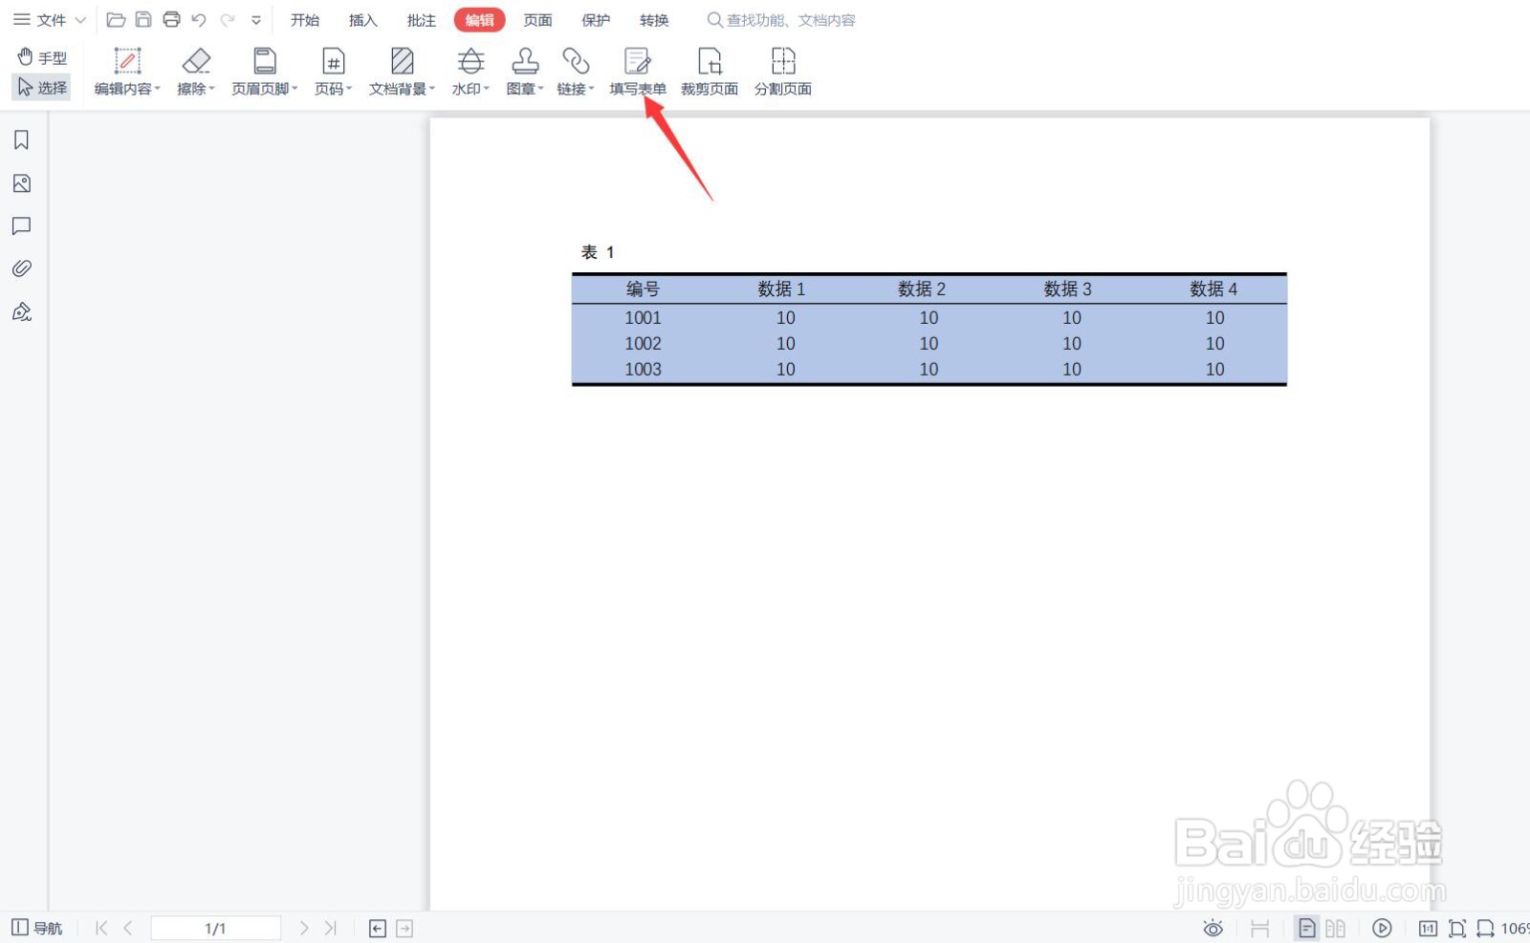This screenshot has width=1530, height=943.
Task: Save the document with the save icon
Action: point(143,20)
